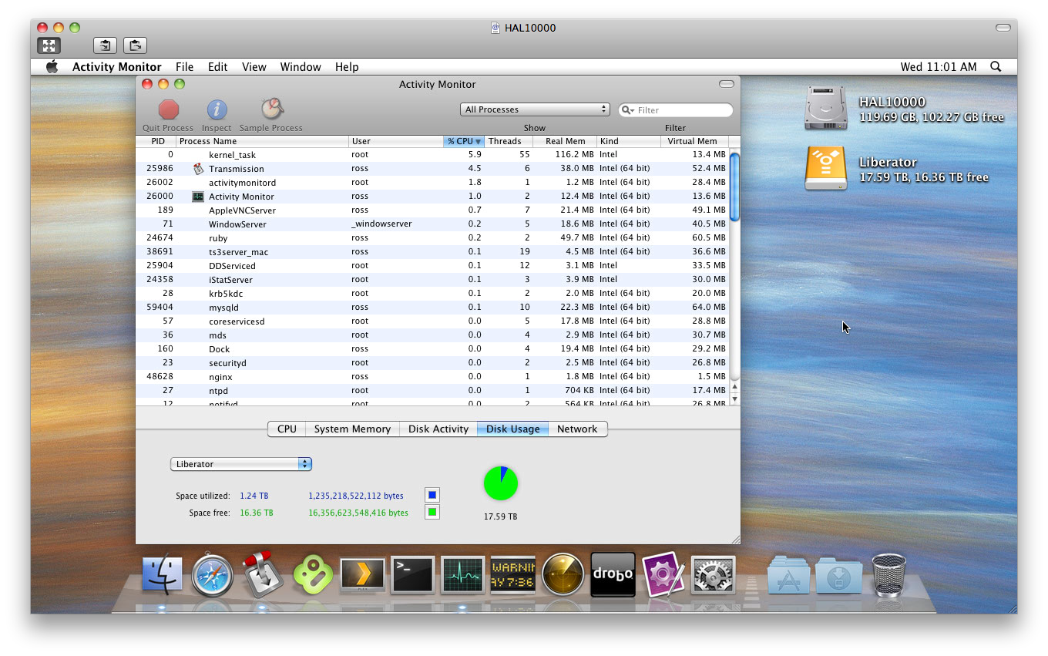Select the Network tab
The image size is (1048, 656).
click(x=577, y=429)
